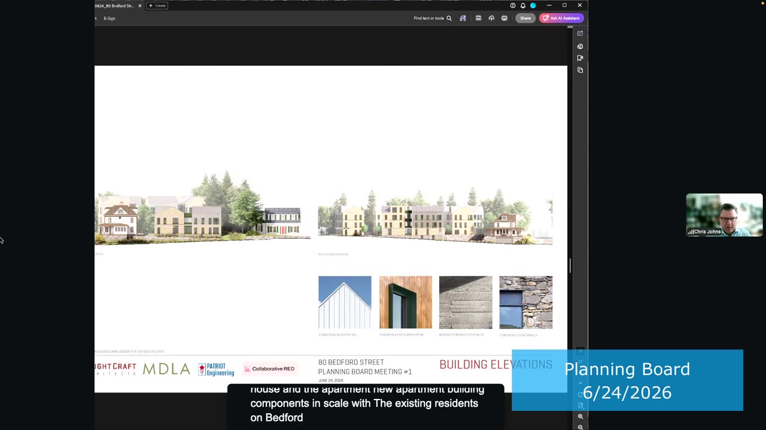766x430 pixels.
Task: Open the notifications bell
Action: pyautogui.click(x=523, y=5)
